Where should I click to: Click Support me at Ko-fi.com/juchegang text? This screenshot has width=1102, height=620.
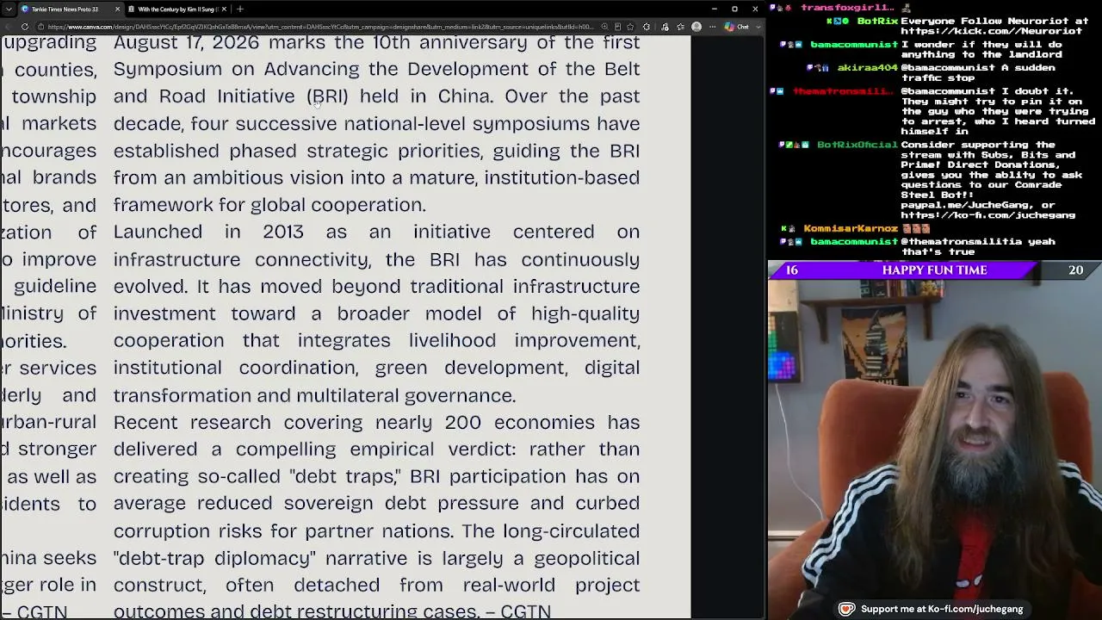pos(942,609)
